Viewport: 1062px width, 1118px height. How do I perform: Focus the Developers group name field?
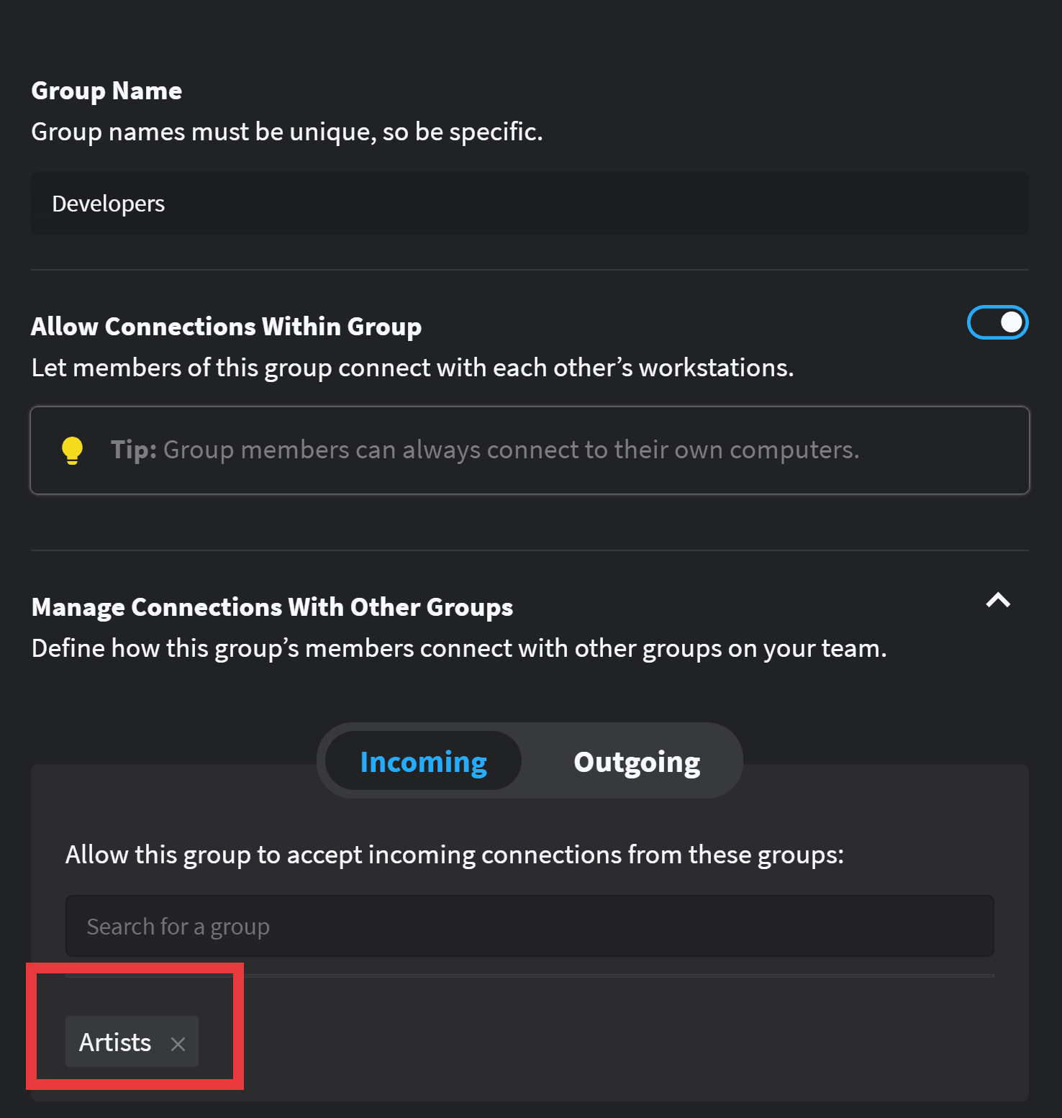pos(108,204)
